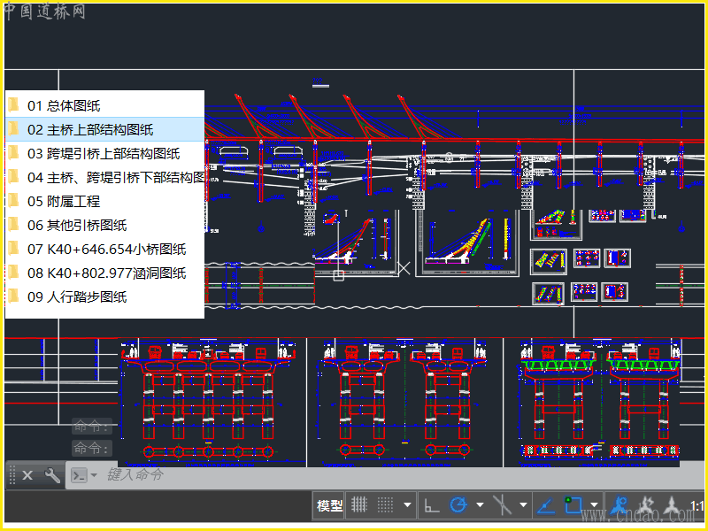Image resolution: width=708 pixels, height=531 pixels.
Task: Select folder 06 其他引桥图纸
Action: coord(104,226)
